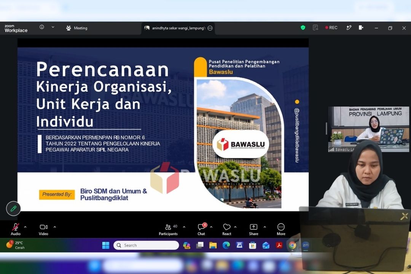Click the REC recording indicator

(331, 27)
